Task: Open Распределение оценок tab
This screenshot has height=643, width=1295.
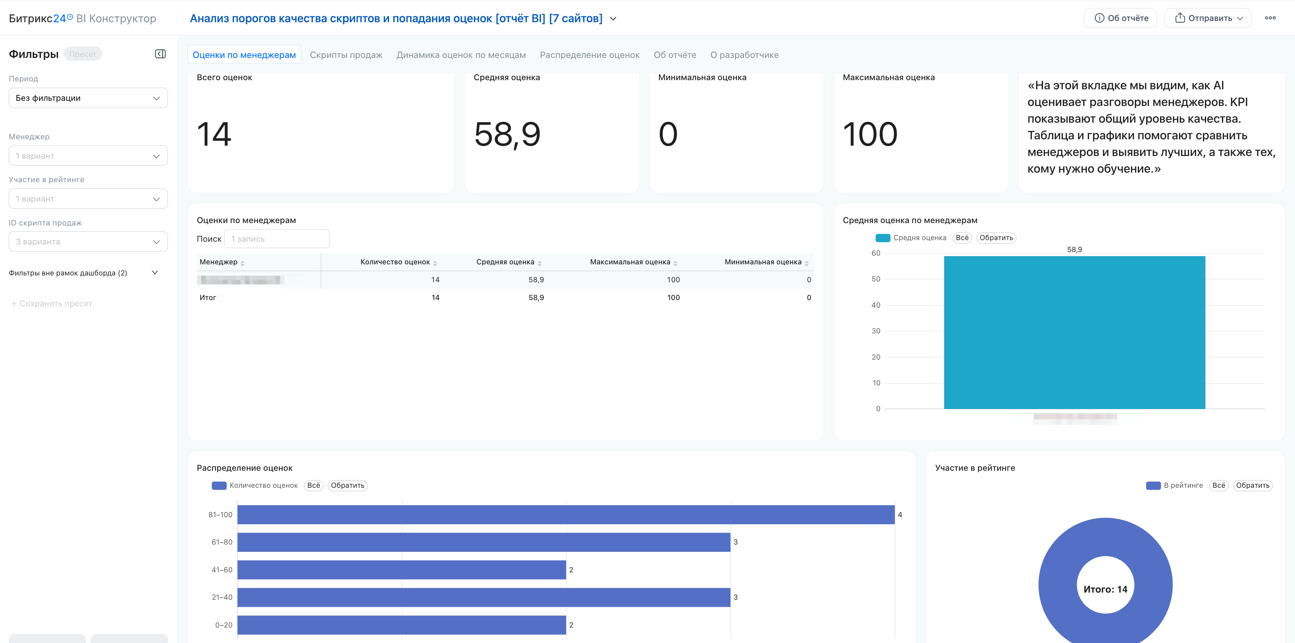Action: (590, 55)
